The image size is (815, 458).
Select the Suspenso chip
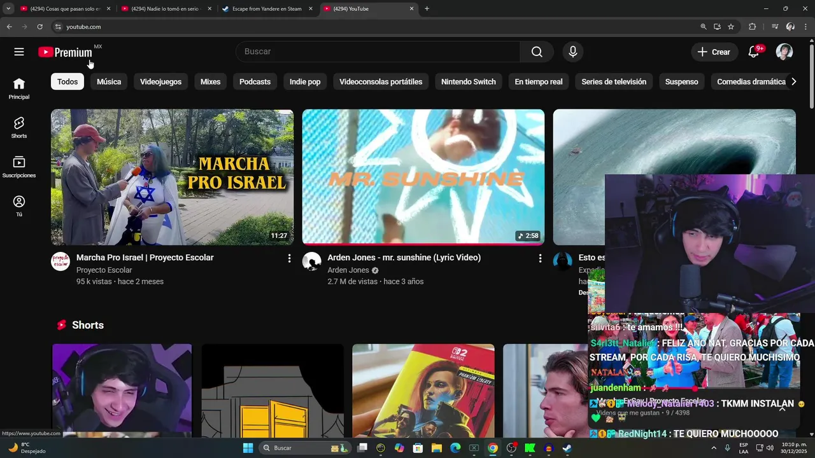[x=681, y=81]
